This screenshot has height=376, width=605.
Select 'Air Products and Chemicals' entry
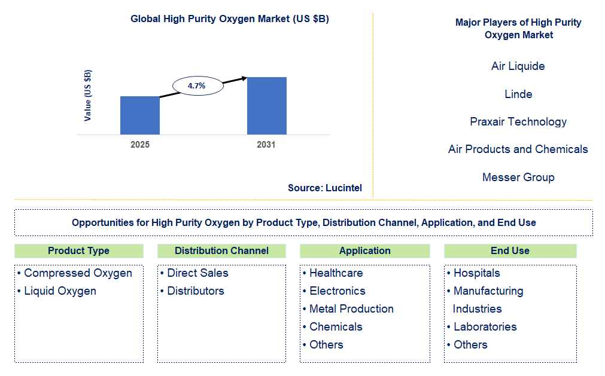(x=518, y=149)
